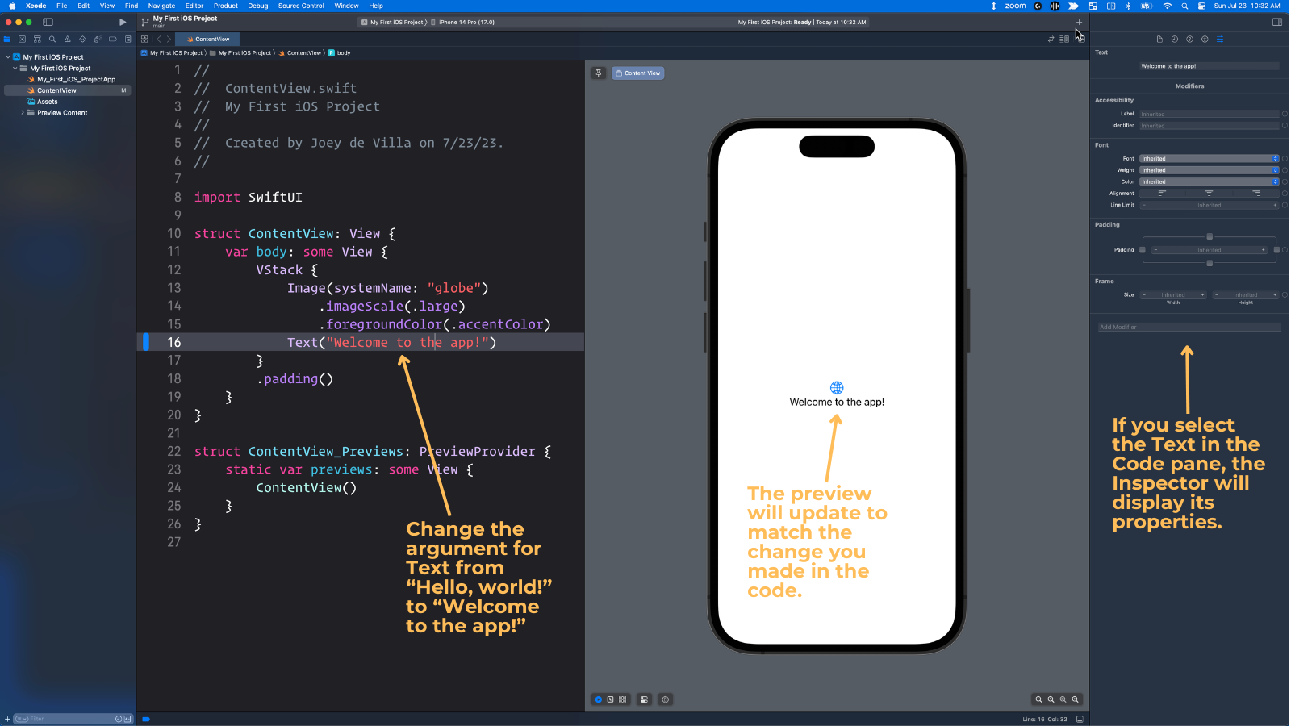This screenshot has height=726, width=1291.
Task: Toggle the top padding checkbox
Action: [1210, 236]
